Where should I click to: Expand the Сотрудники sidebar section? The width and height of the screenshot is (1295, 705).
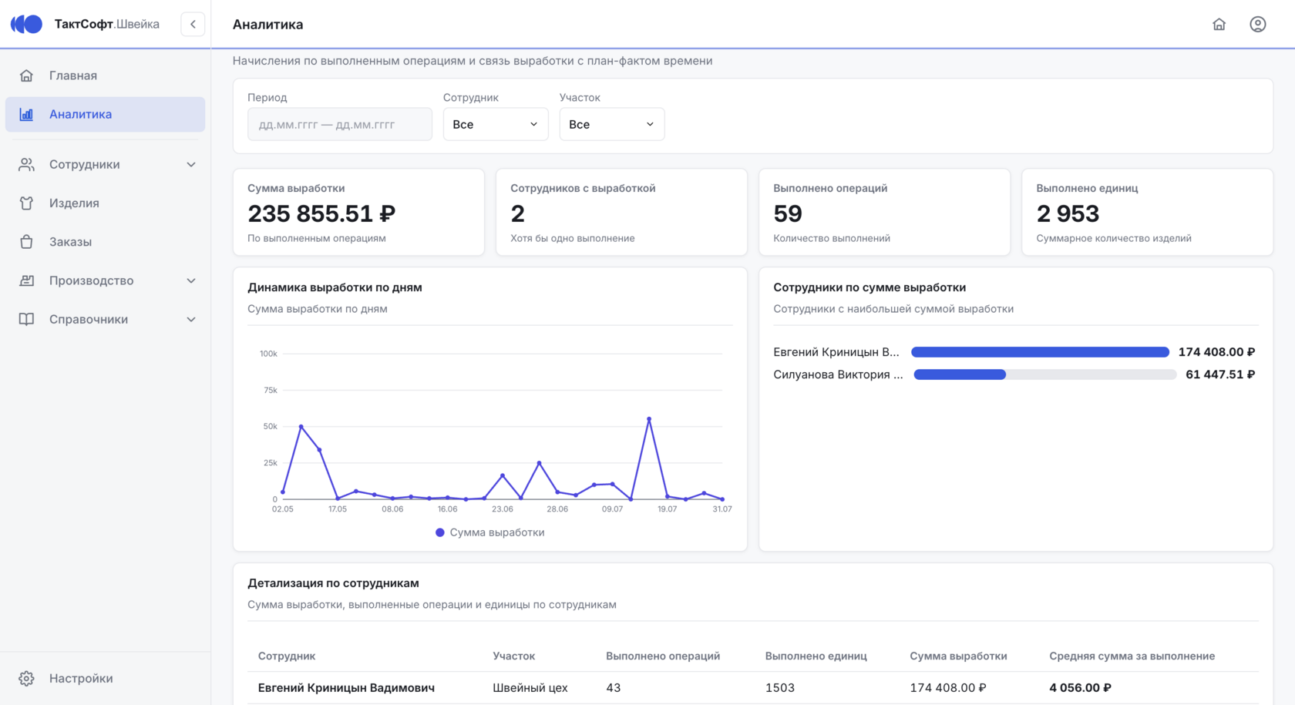coord(106,164)
